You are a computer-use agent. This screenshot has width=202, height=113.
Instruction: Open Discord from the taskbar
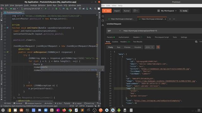[39, 110]
